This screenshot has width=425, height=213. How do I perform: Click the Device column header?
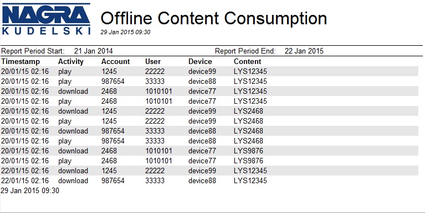click(200, 62)
